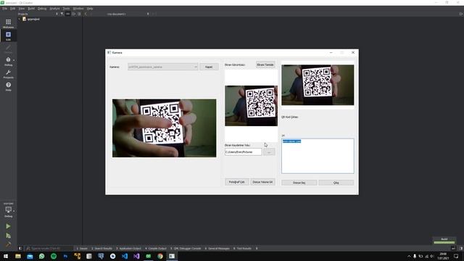Click the live camera preview image
The height and width of the screenshot is (261, 464).
pos(165,128)
